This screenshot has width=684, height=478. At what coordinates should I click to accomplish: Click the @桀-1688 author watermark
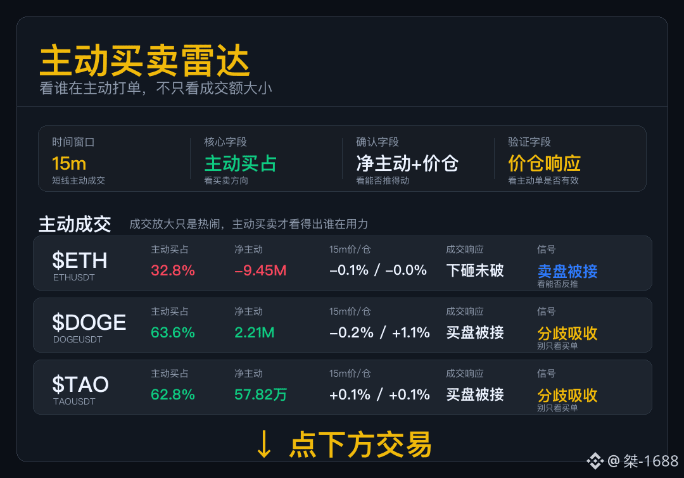643,461
